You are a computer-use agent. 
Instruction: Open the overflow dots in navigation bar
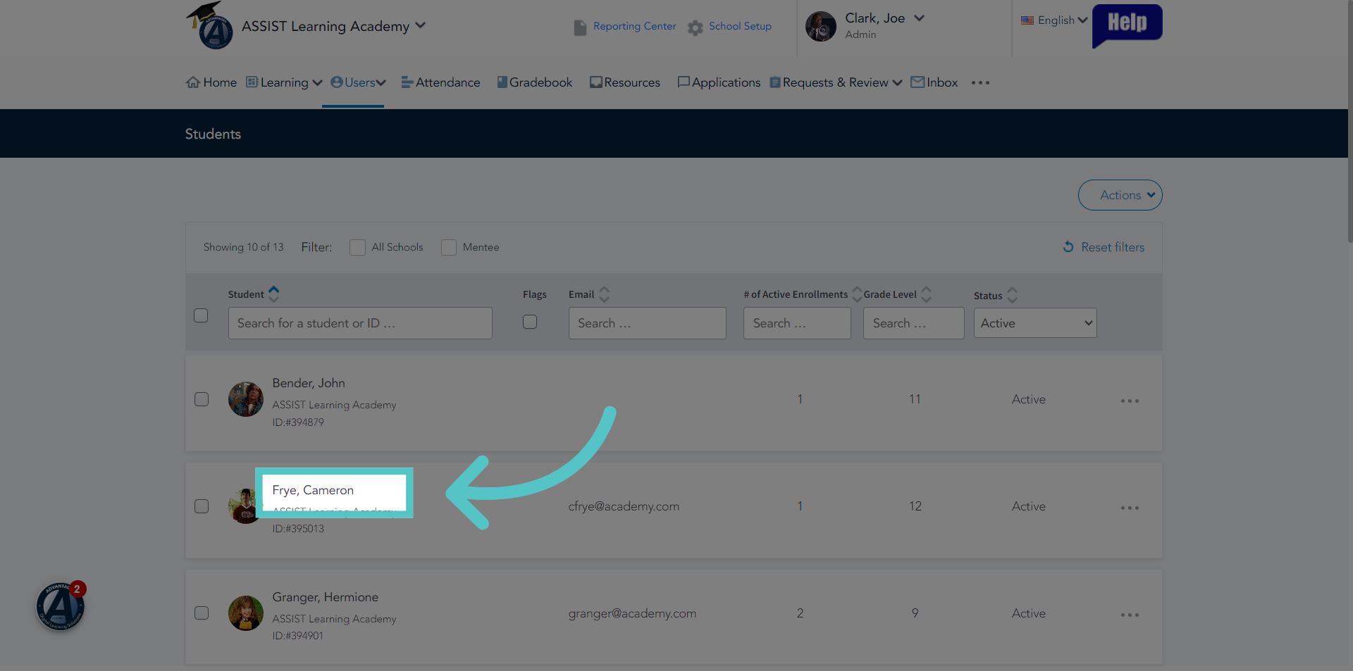tap(980, 82)
